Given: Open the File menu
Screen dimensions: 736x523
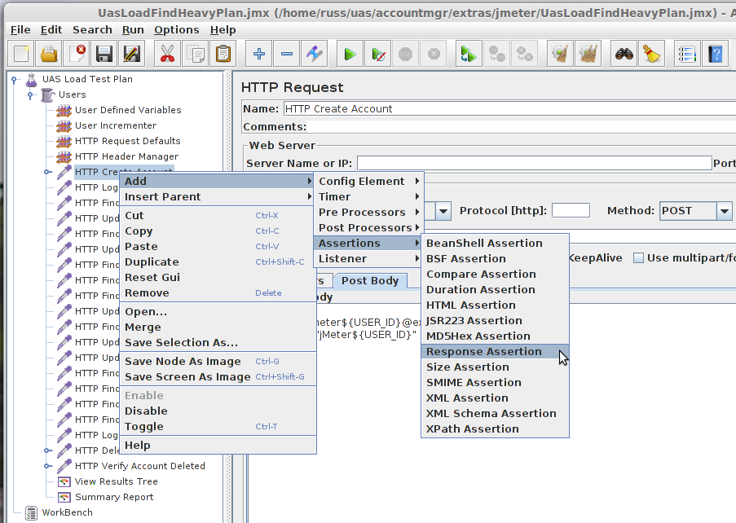Looking at the screenshot, I should [20, 30].
